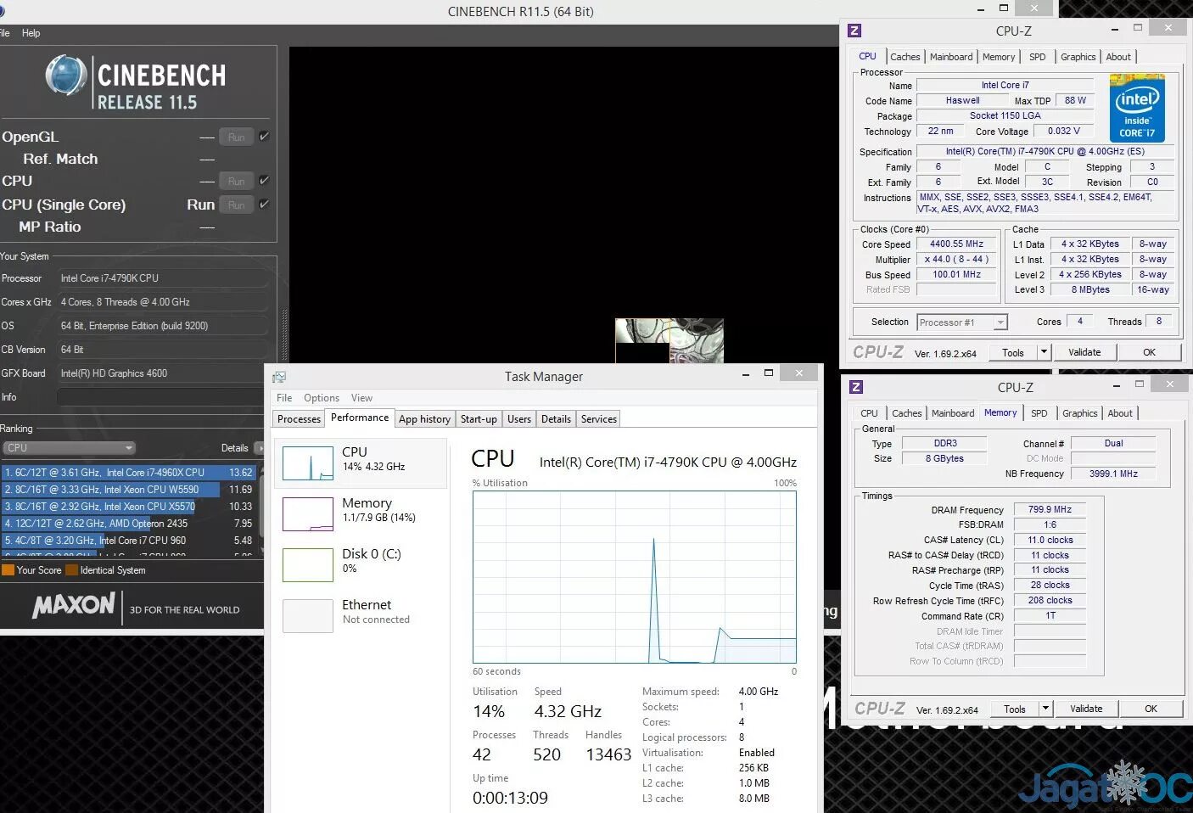Screen dimensions: 1193x813
Task: Open the Mainboard tab in the lower CPU-Z window
Action: pyautogui.click(x=953, y=413)
